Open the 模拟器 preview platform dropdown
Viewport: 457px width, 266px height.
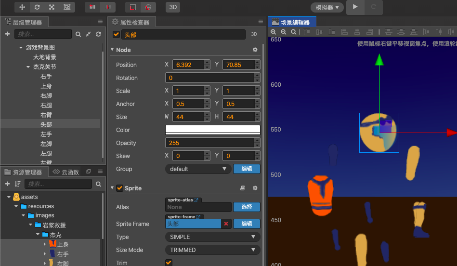coord(327,7)
